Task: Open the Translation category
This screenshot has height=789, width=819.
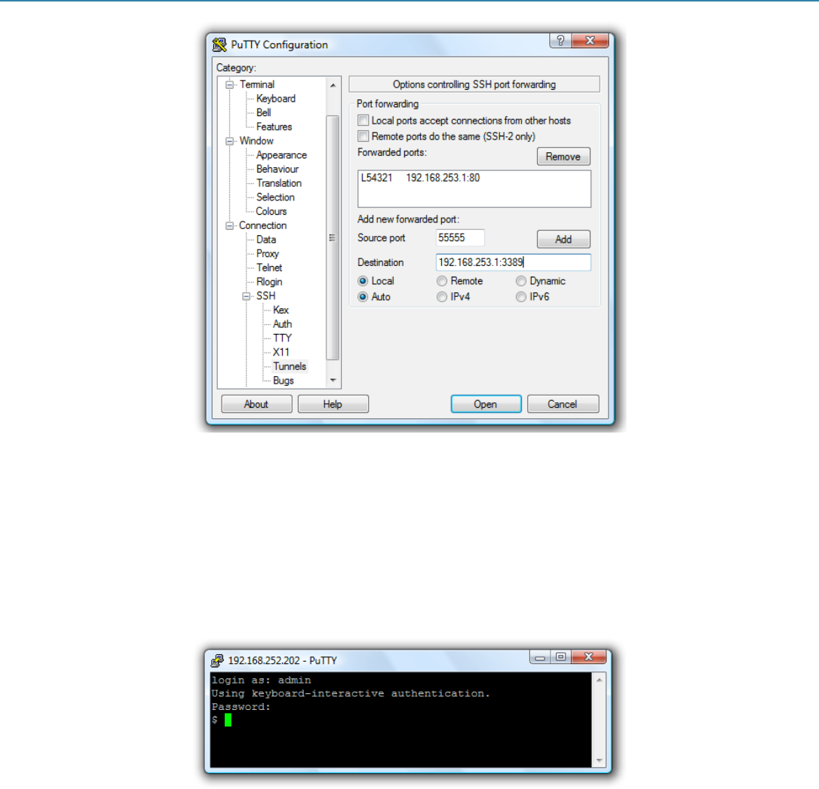Action: 279,183
